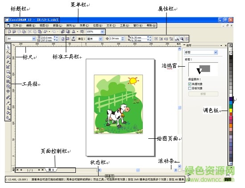
Task: Select the Rectangle tool
Action: coord(8,72)
